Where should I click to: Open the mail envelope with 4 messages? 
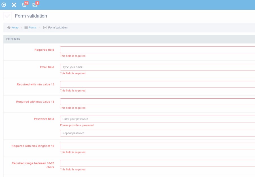point(35,5)
